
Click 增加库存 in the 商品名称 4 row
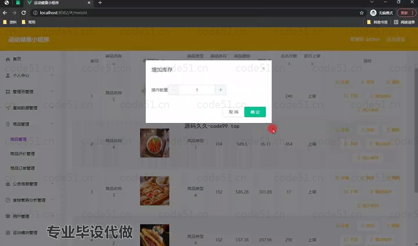click(x=380, y=144)
